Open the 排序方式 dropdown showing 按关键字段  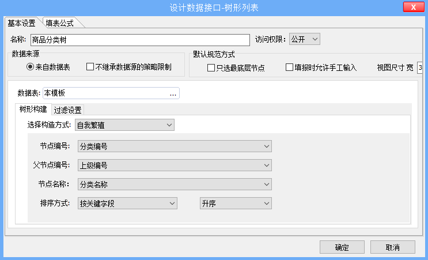pyautogui.click(x=127, y=203)
